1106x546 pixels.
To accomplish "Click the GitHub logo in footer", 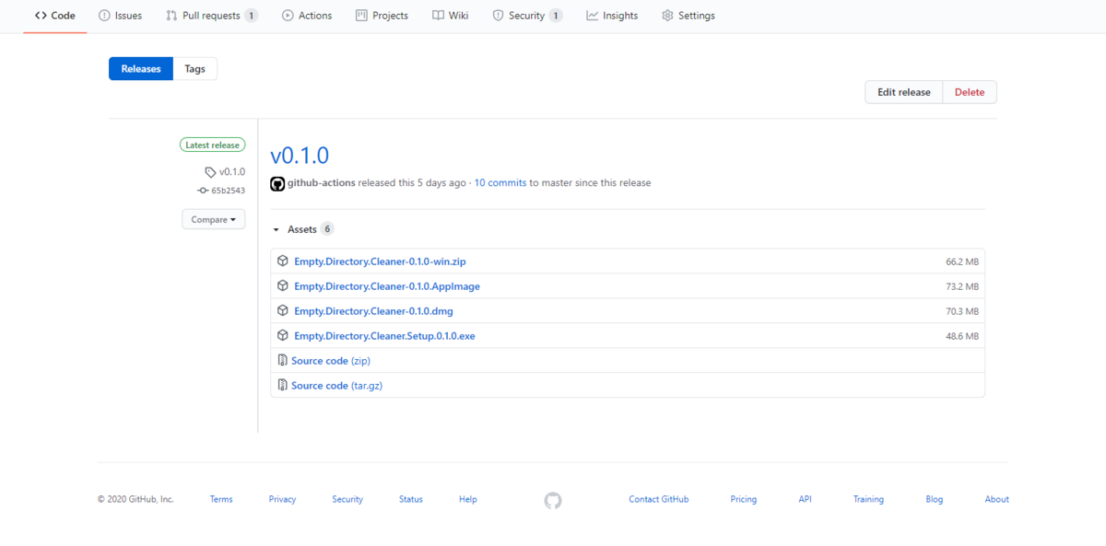I will click(x=553, y=501).
